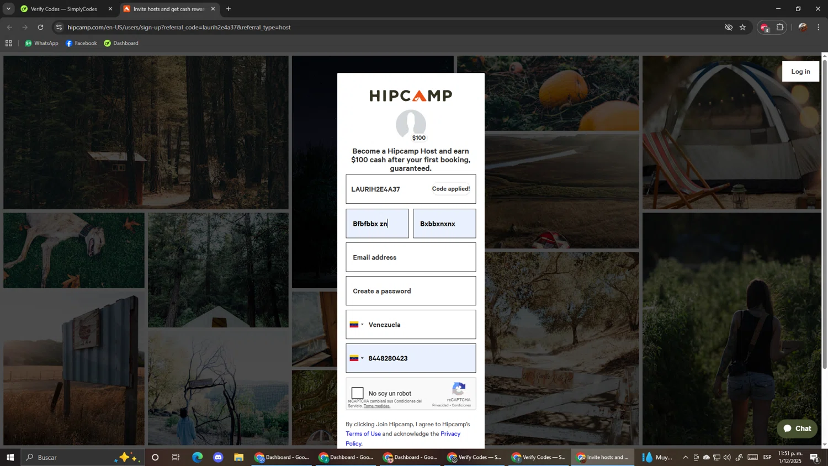Viewport: 828px width, 466px height.
Task: Click the Create a password field
Action: coord(411,291)
